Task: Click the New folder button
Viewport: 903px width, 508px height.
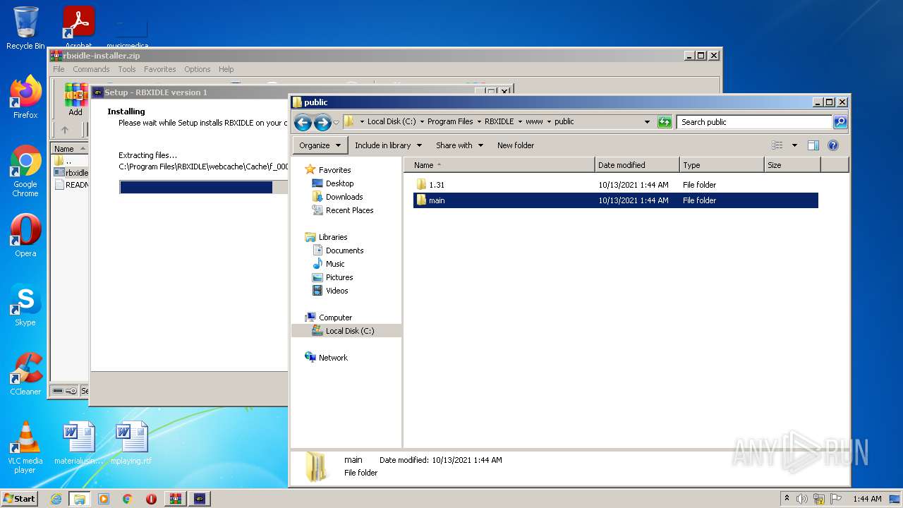Action: click(x=516, y=145)
